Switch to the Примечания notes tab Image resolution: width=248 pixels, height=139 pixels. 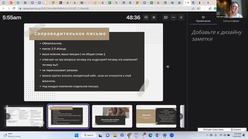[x=203, y=19]
